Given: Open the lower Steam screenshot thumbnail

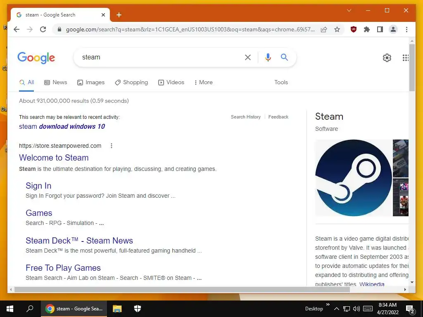Looking at the screenshot, I should pos(401,197).
